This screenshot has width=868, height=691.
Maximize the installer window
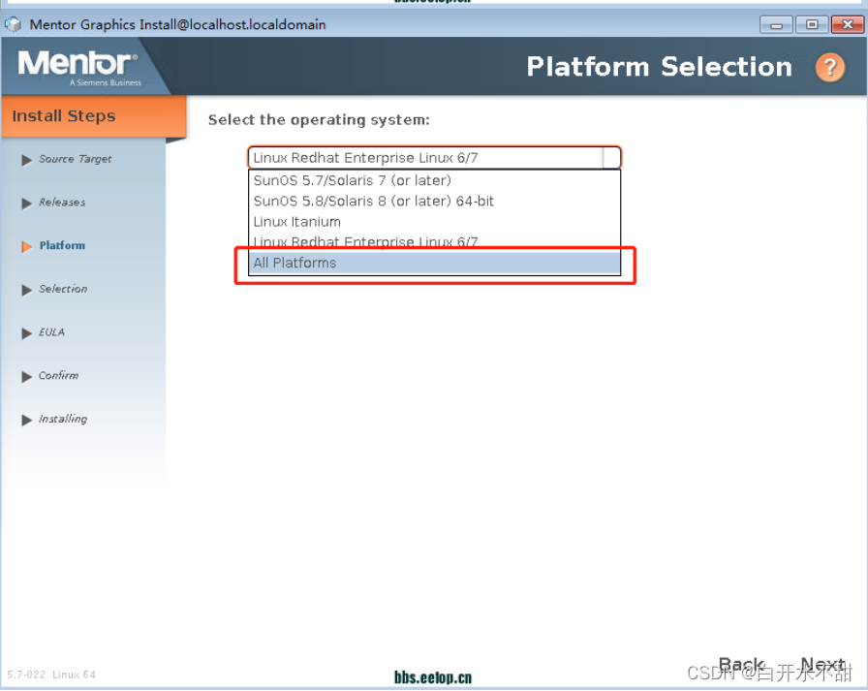(x=812, y=25)
